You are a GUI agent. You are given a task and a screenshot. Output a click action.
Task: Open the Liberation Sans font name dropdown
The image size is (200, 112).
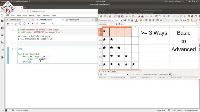[113, 20]
